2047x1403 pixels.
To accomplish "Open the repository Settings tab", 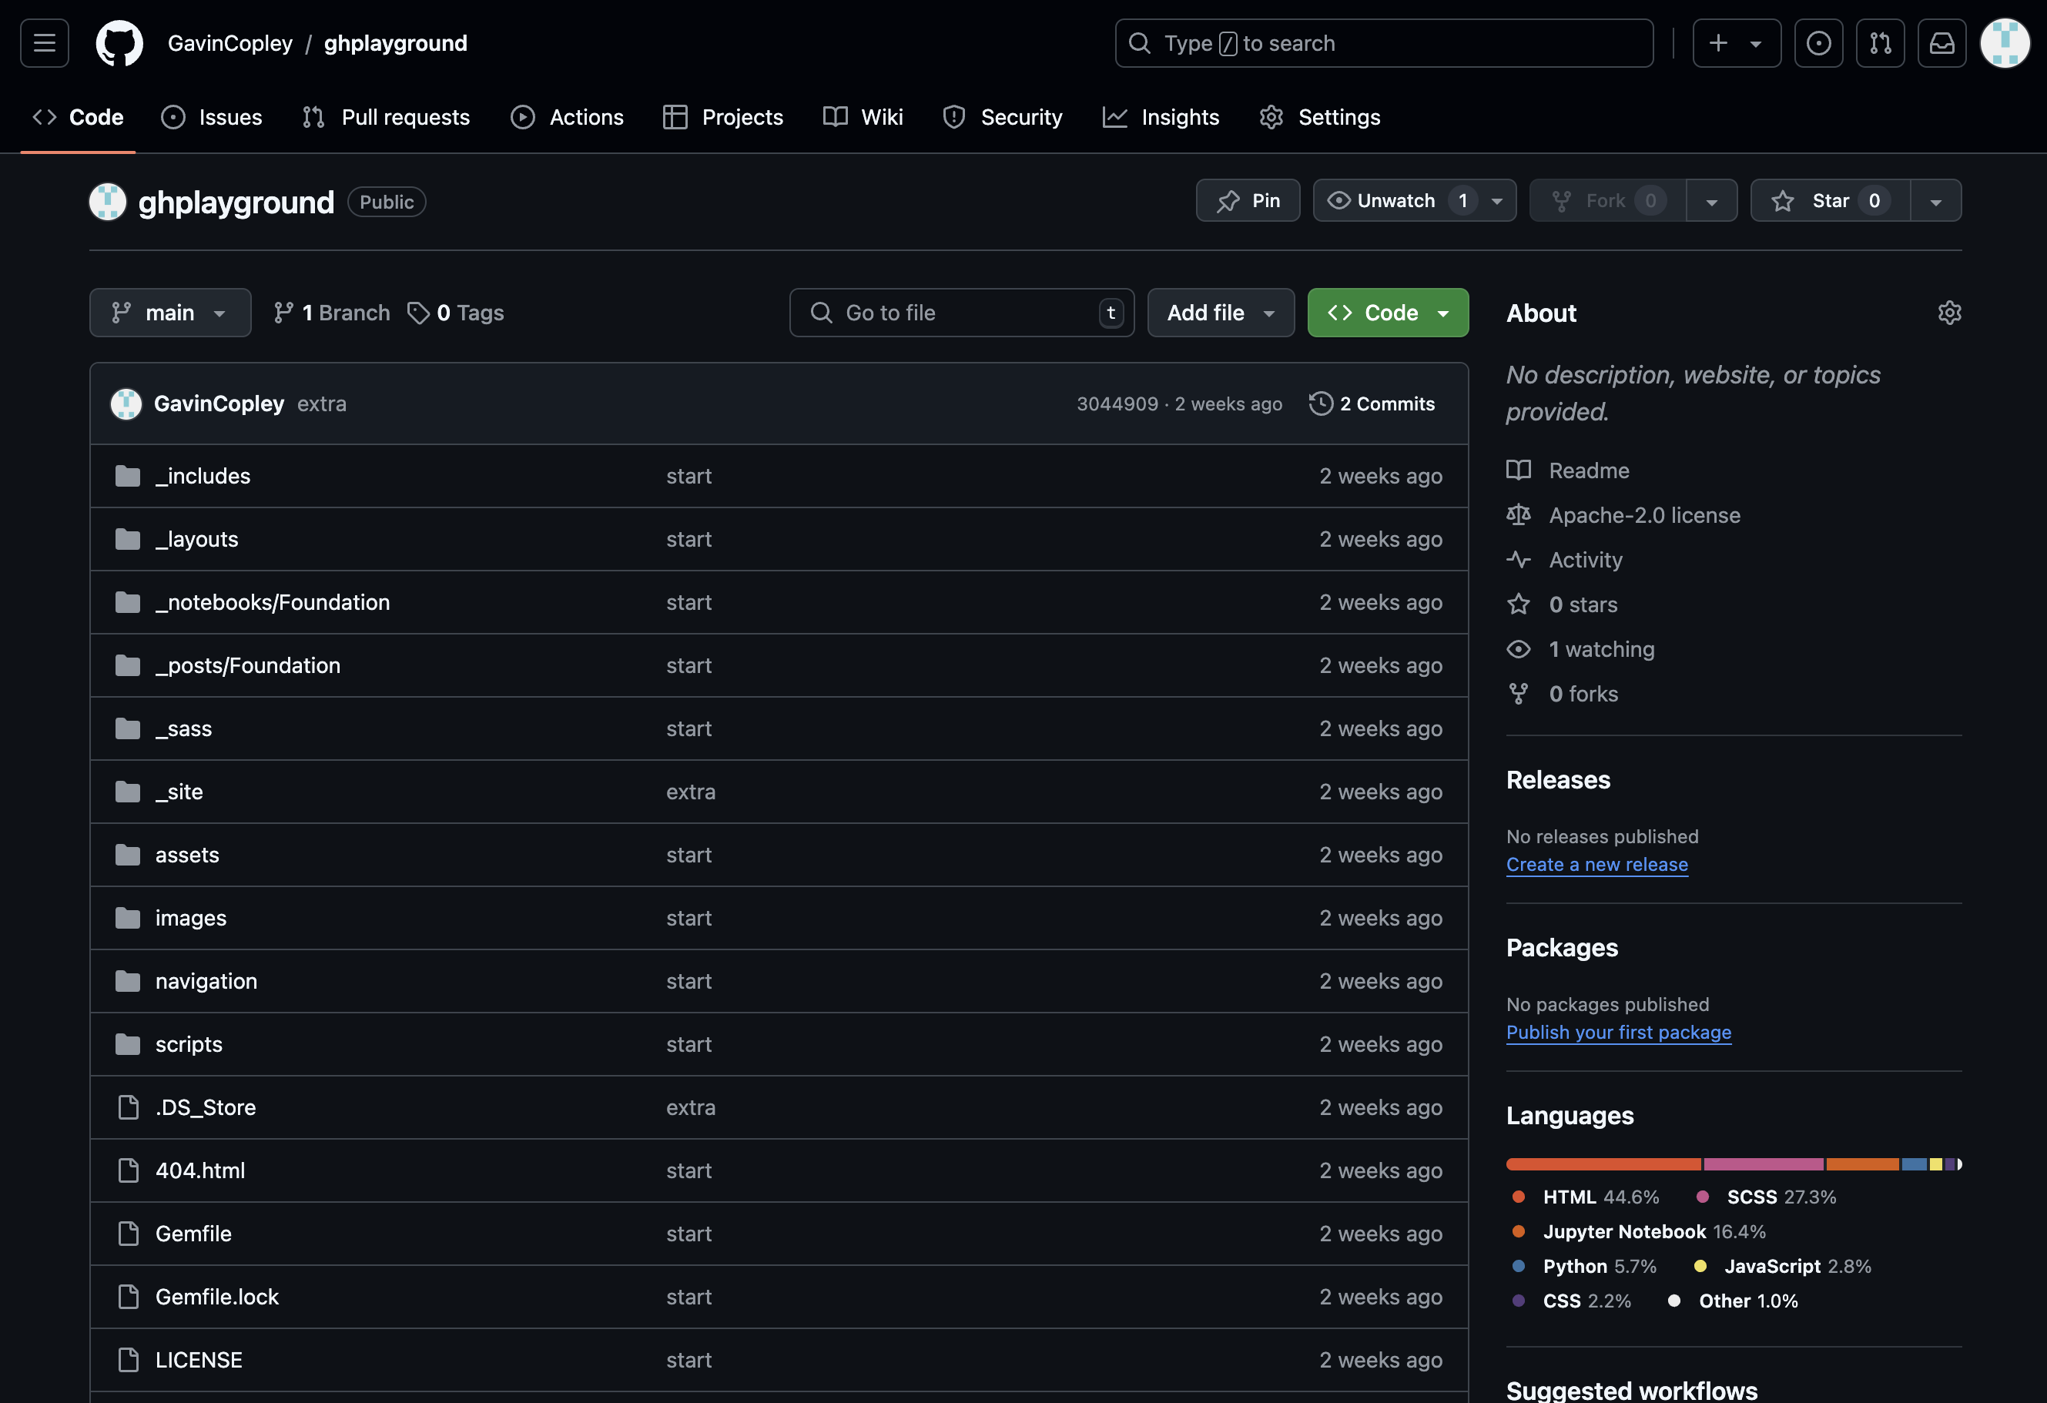I will click(1320, 117).
